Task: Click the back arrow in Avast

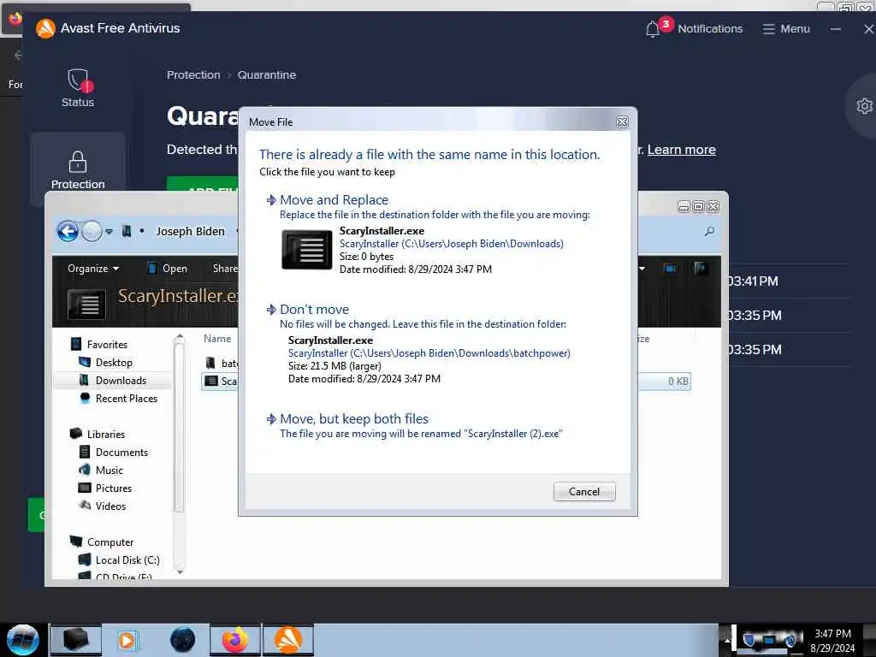Action: (18, 55)
